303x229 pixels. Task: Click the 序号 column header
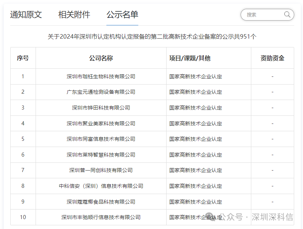23,58
